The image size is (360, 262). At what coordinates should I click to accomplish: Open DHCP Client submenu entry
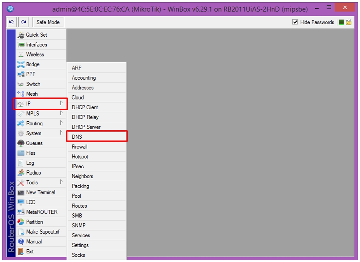point(97,107)
